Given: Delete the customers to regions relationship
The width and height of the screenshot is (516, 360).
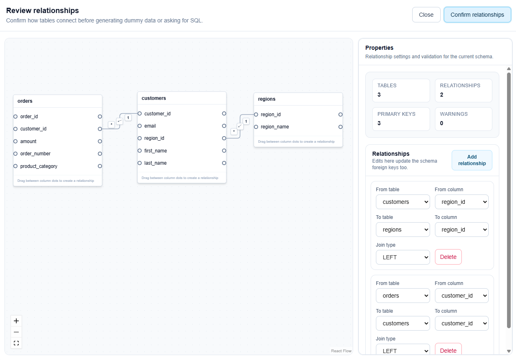Looking at the screenshot, I should [x=448, y=257].
